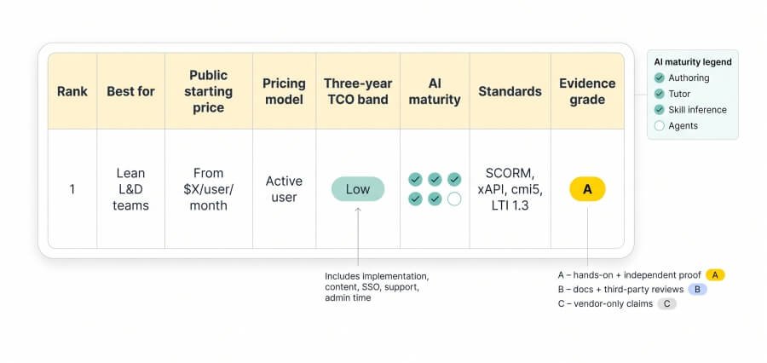Screen dimensions: 767x363
Task: Toggle the empty Agents circle in legend
Action: click(x=660, y=126)
